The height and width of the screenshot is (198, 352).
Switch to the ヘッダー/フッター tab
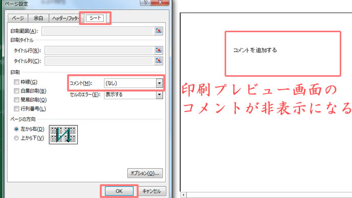(x=65, y=18)
